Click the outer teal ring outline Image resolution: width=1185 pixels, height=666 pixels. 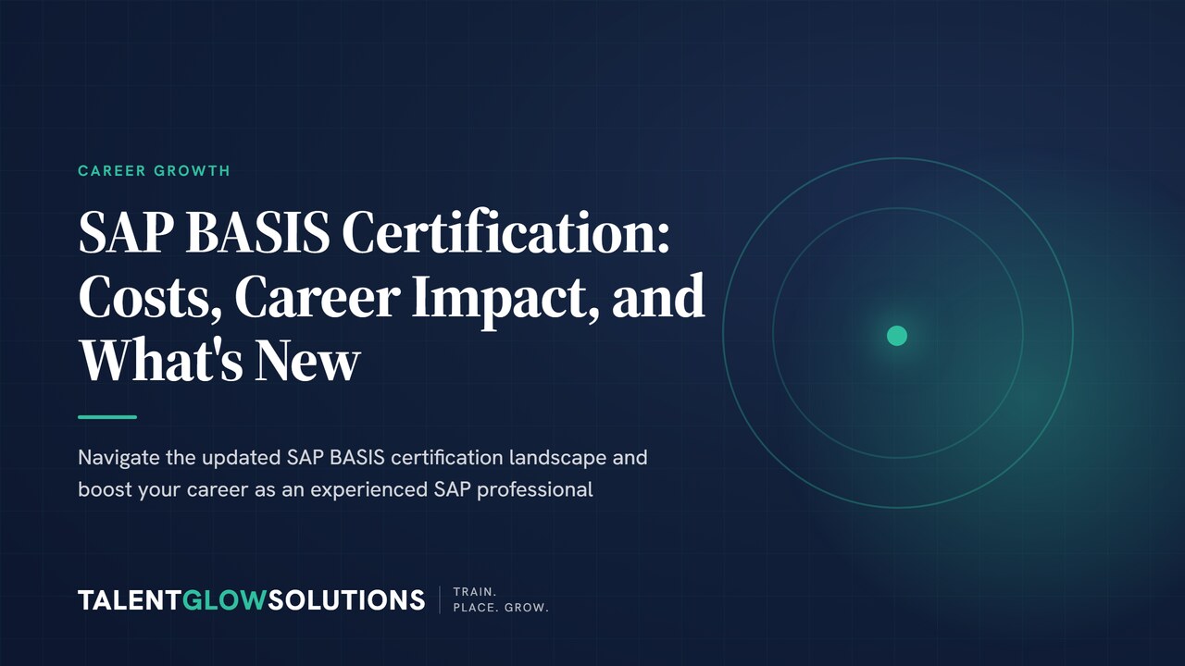(897, 158)
